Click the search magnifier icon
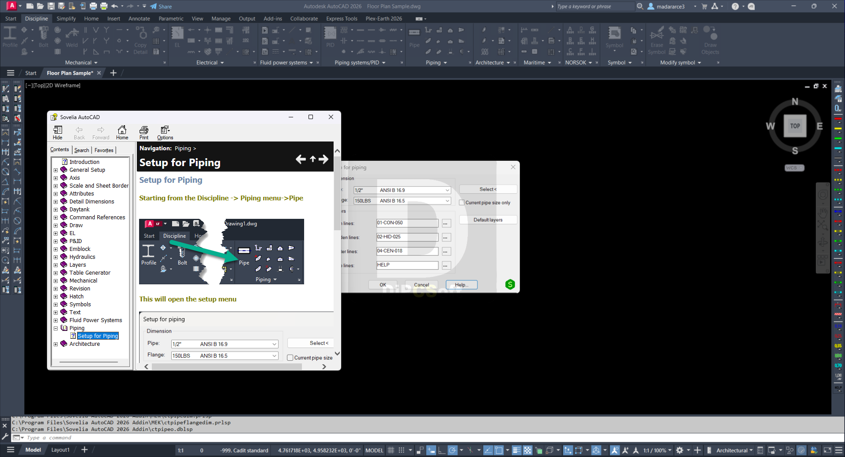This screenshot has height=457, width=845. point(640,6)
